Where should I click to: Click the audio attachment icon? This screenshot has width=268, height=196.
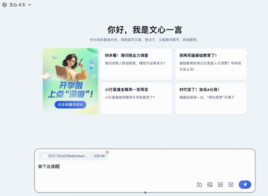point(220,185)
